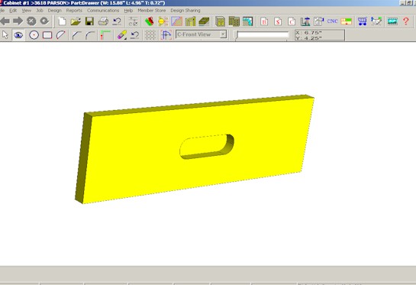Activate the arrow pointer select tool

click(5, 35)
